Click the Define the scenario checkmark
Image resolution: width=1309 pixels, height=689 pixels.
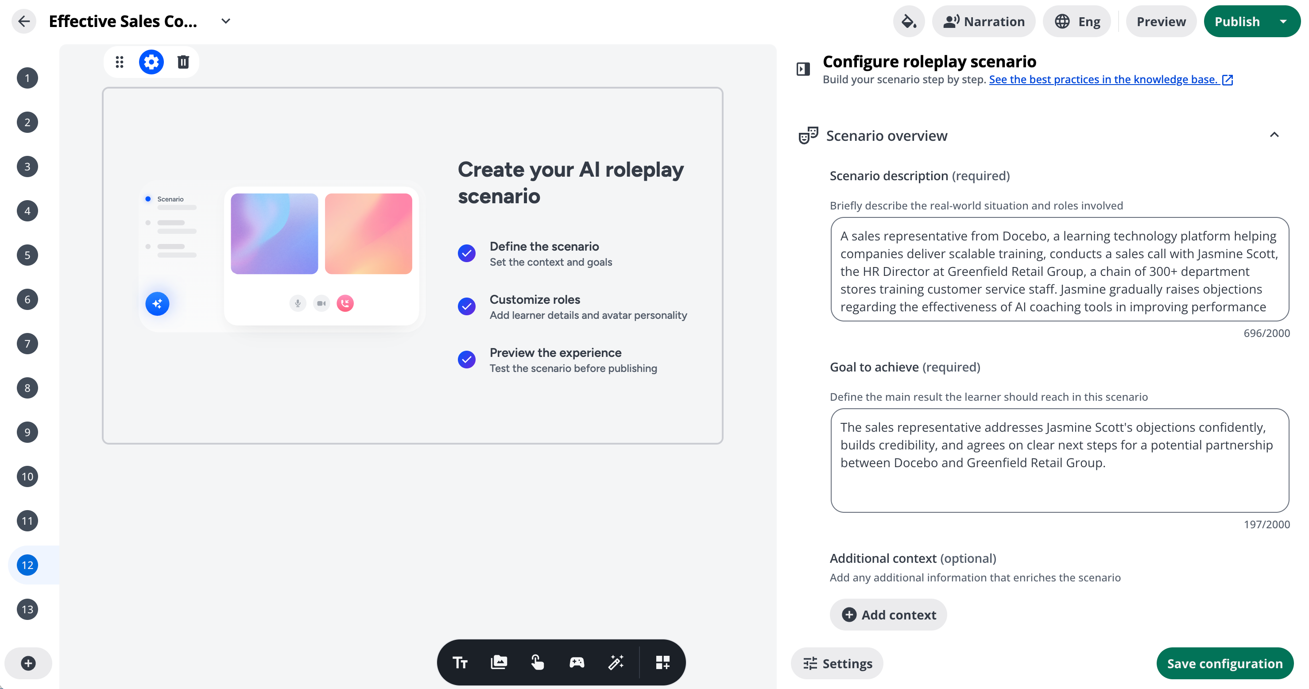[x=466, y=253]
